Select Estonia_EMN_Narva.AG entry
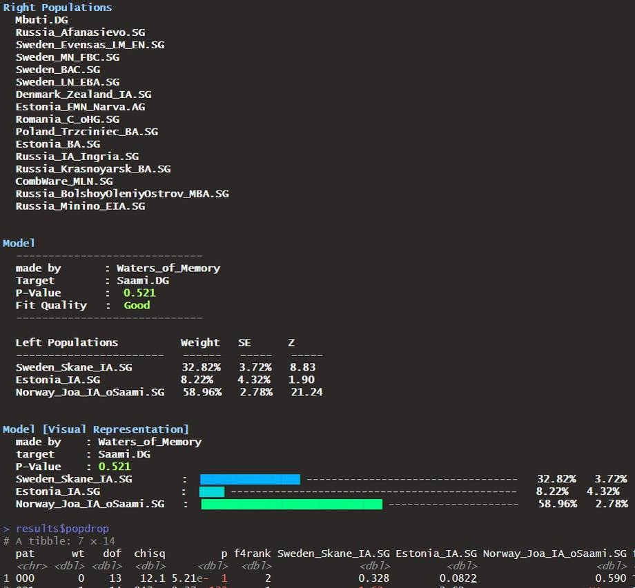The height and width of the screenshot is (588, 635). point(80,106)
